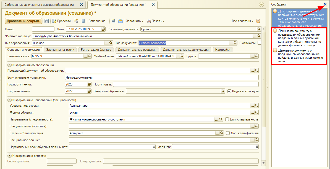Tick the Доп. специальность checkbox
330x169 pixels.
click(227, 119)
